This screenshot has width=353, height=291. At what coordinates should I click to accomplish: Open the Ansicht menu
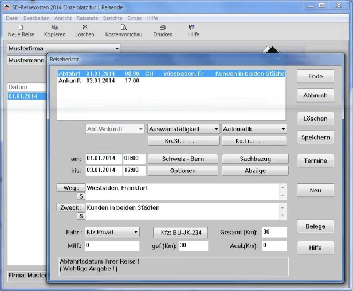(x=63, y=18)
